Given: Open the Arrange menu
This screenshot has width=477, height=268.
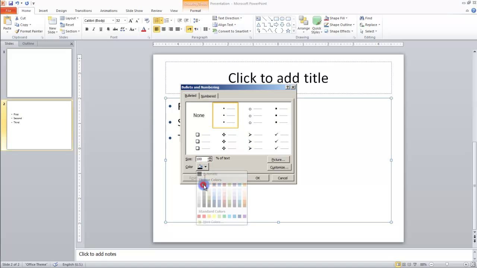Looking at the screenshot, I should 303,25.
